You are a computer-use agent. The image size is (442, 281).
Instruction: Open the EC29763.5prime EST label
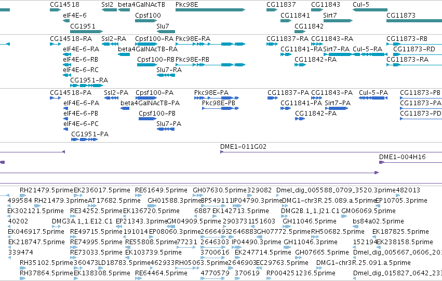282,263
